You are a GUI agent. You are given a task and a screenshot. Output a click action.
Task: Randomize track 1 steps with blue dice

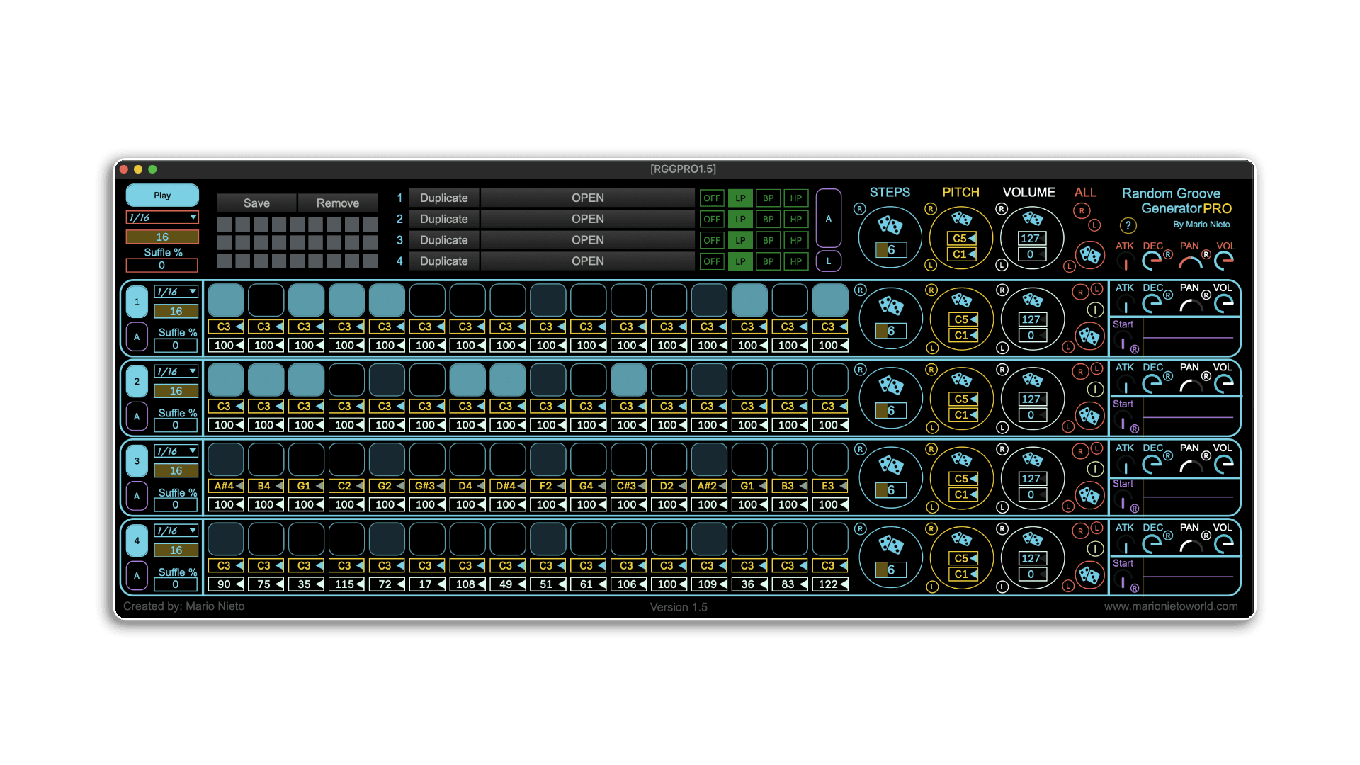(x=890, y=306)
